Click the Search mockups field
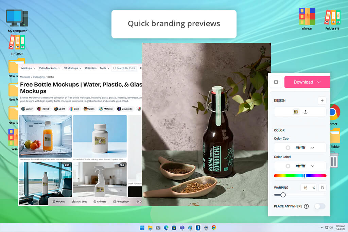The width and height of the screenshot is (348, 232). coord(124,68)
